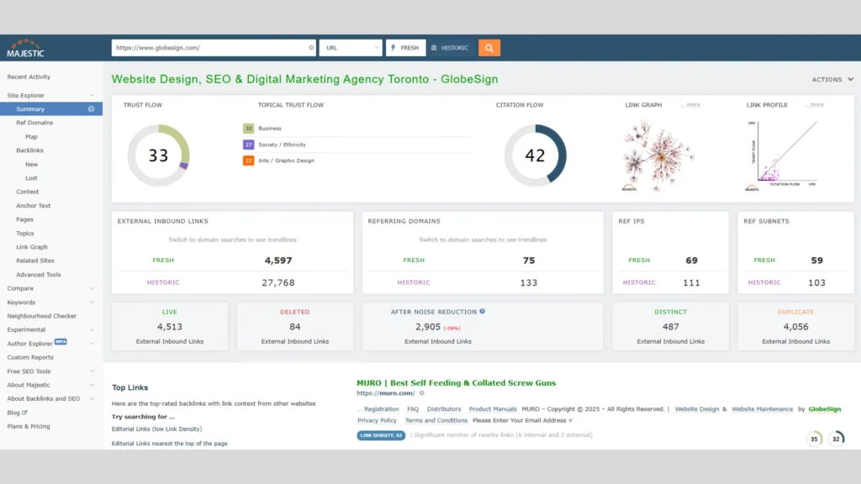Click the After Noise Reduction help icon
The image size is (861, 484).
pos(482,311)
